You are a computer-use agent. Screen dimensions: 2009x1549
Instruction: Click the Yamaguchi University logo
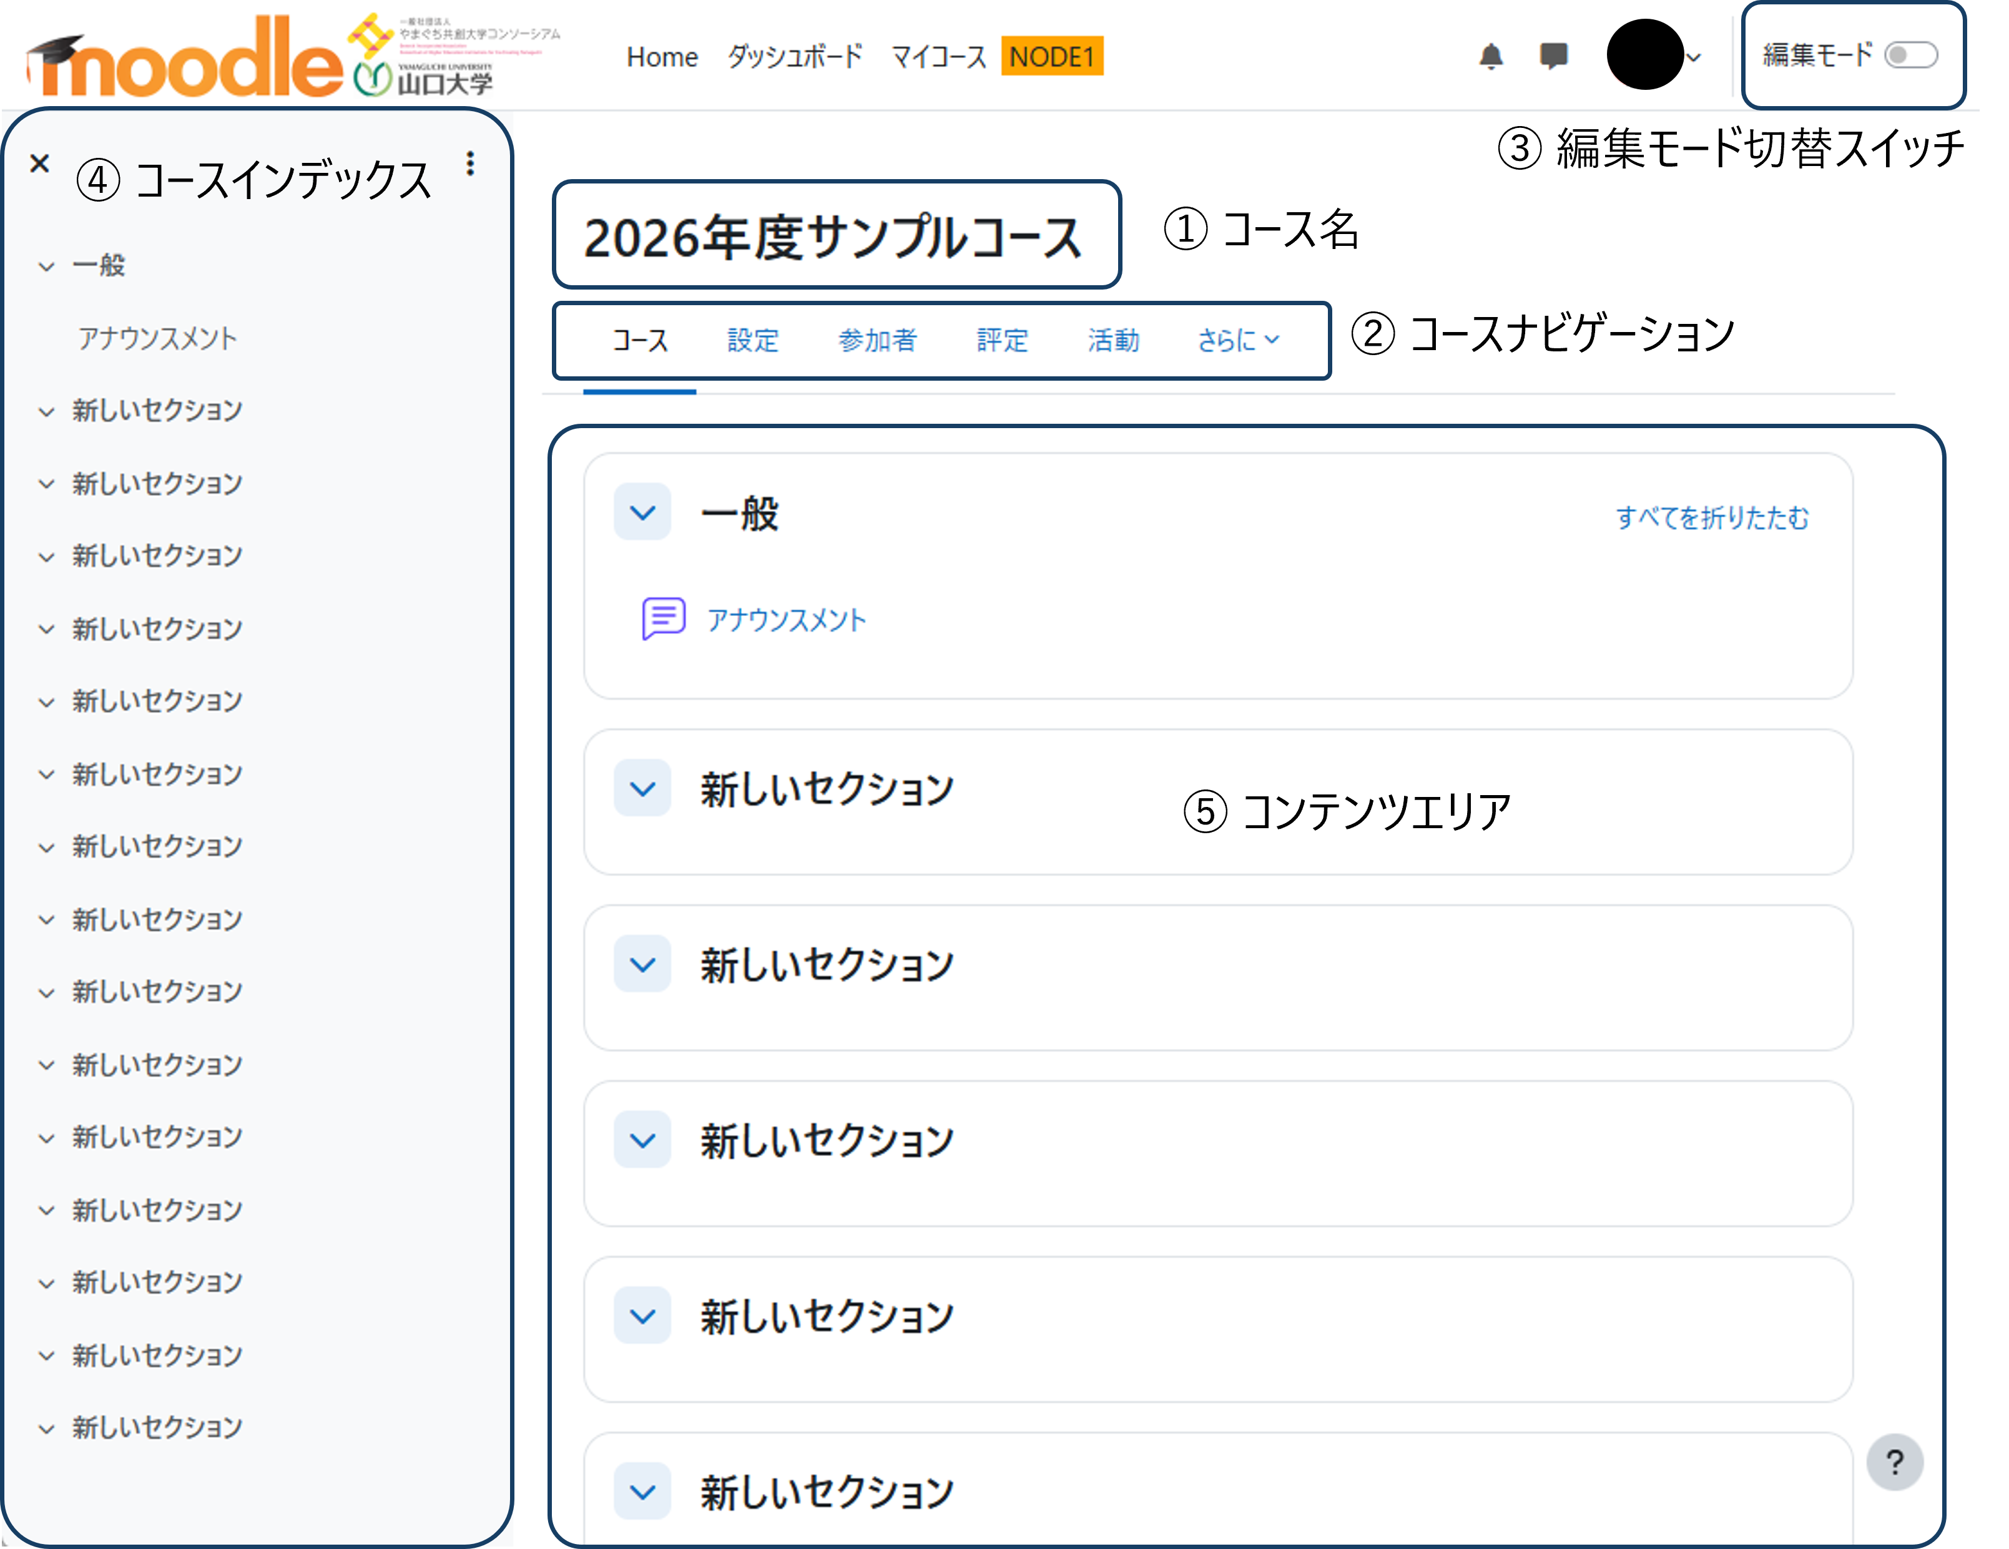coord(423,81)
